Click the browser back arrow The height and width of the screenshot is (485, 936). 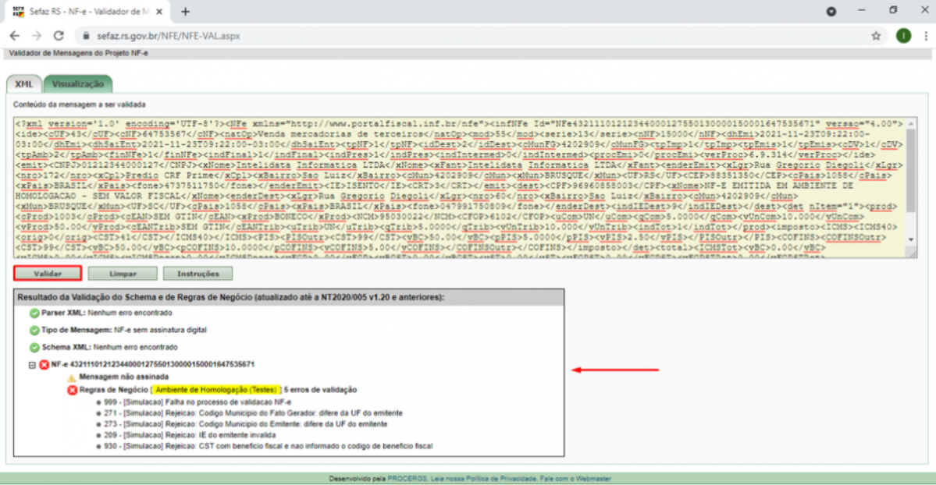(x=14, y=36)
